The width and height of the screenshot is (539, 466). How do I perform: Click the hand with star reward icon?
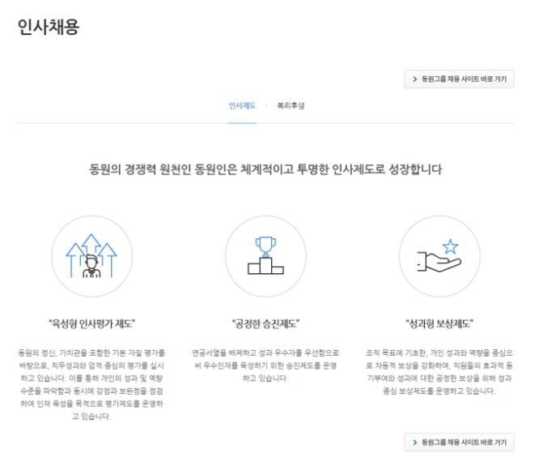pos(439,256)
